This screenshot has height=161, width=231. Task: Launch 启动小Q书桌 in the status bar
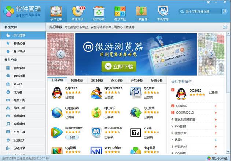coord(217,158)
